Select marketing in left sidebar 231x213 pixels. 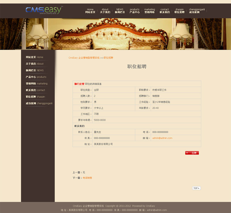click(x=36, y=84)
